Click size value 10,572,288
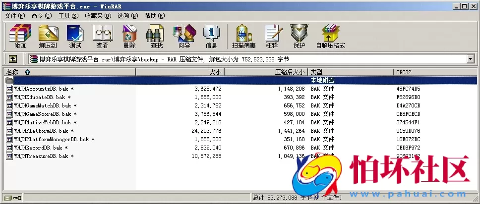 coord(206,156)
